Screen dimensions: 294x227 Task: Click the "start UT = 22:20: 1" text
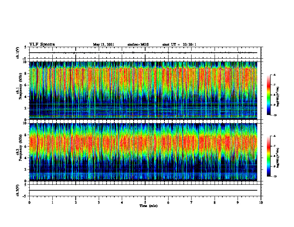(179, 45)
